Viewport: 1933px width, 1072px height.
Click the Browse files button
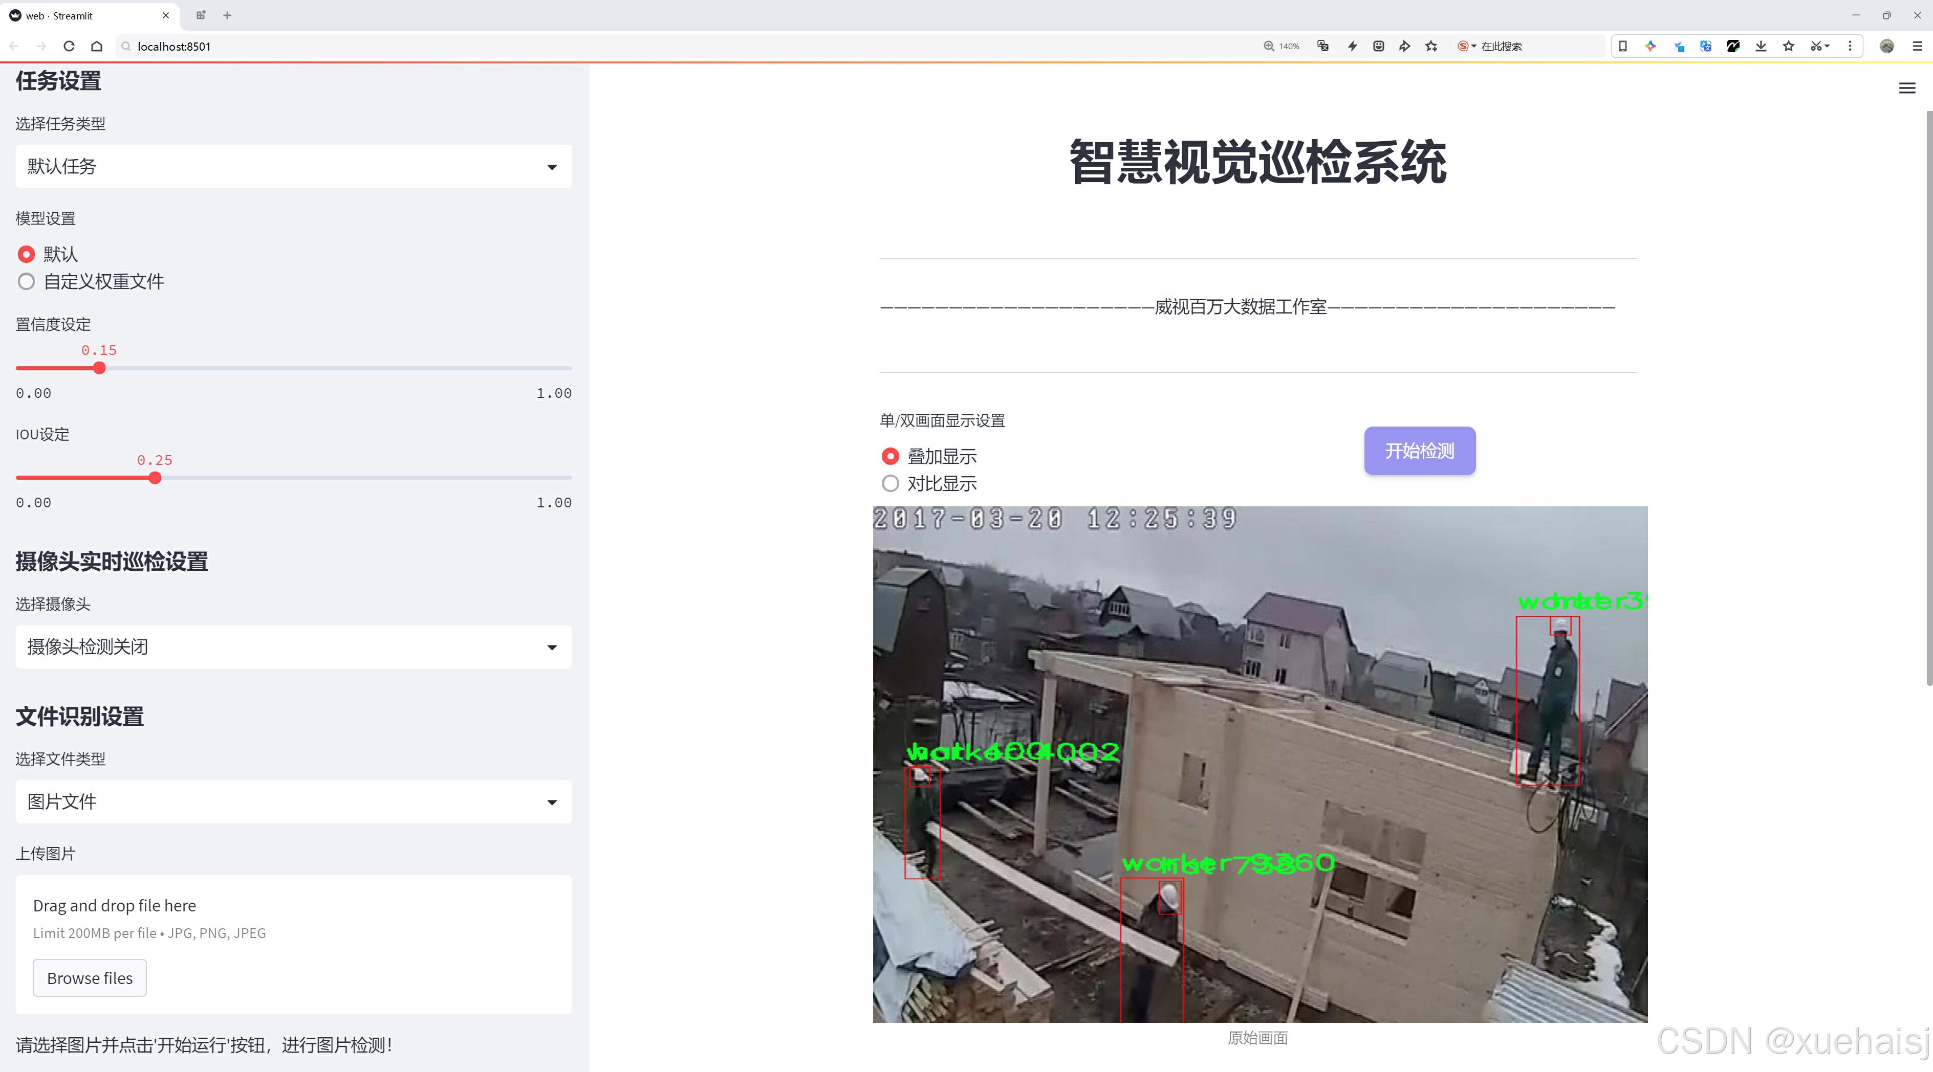tap(89, 978)
